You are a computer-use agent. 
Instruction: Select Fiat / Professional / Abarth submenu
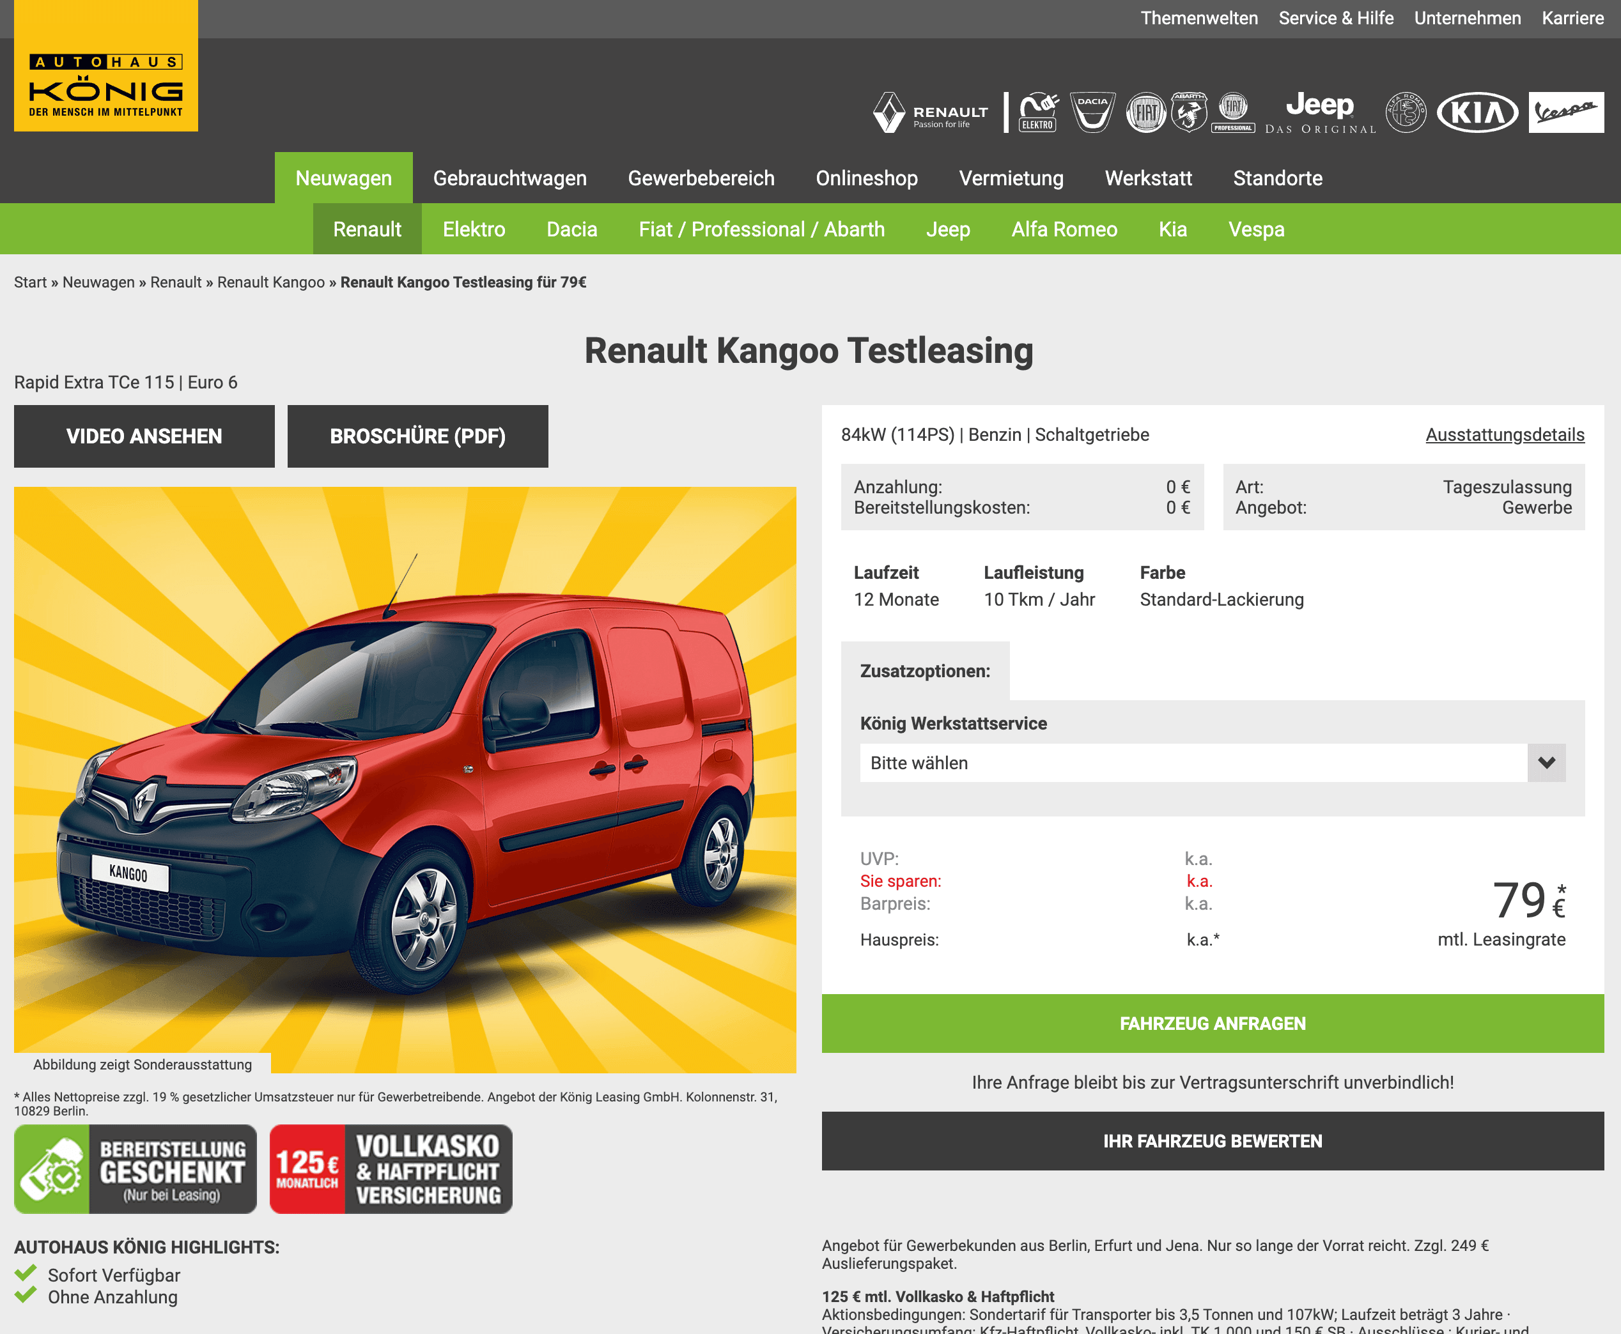point(762,229)
